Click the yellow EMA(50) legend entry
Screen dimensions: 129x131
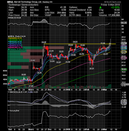point(15,38)
